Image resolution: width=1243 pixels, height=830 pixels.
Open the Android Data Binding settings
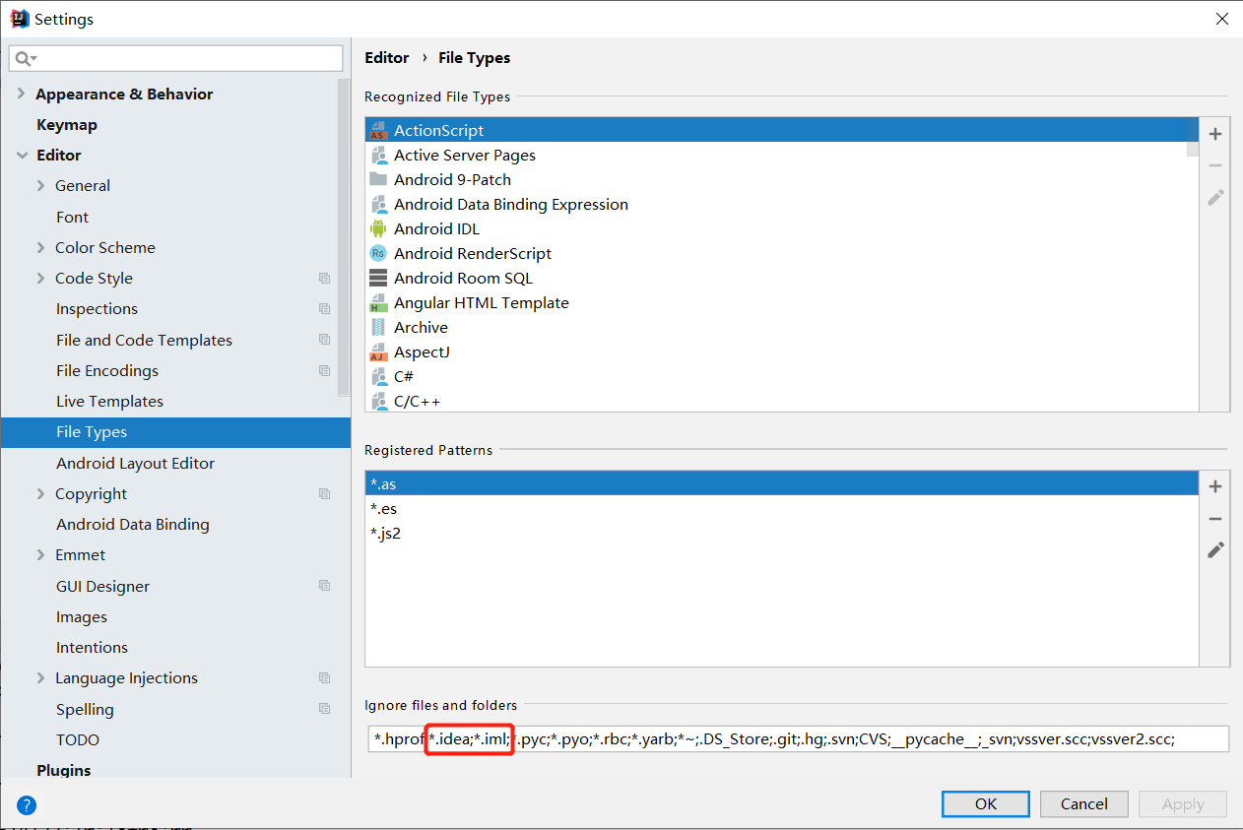[133, 525]
